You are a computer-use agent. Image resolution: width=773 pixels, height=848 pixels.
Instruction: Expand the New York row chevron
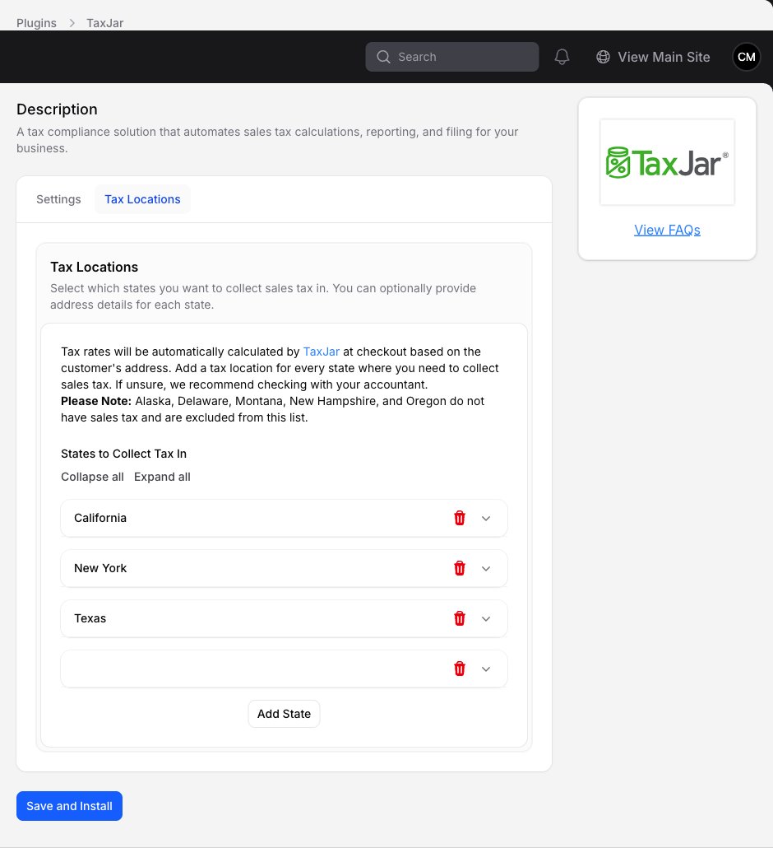[486, 568]
